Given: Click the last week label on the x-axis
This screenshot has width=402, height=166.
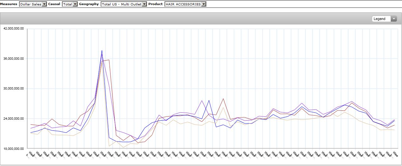Looking at the screenshot, I should (395, 154).
